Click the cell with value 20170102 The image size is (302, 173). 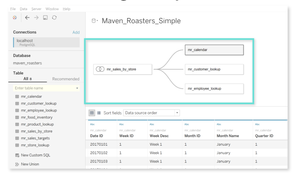click(99, 153)
